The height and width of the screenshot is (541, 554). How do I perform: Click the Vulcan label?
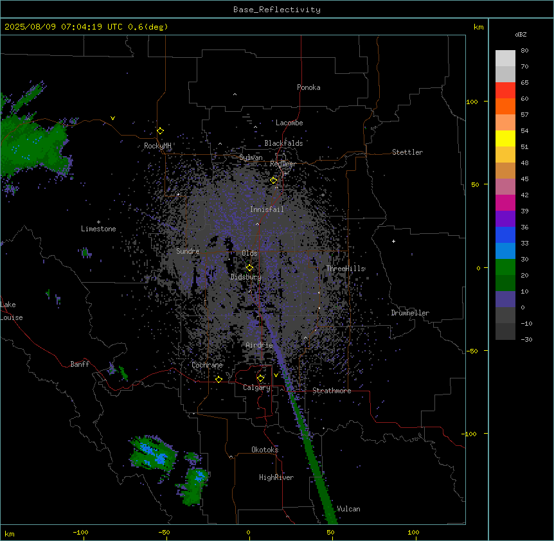tap(348, 509)
